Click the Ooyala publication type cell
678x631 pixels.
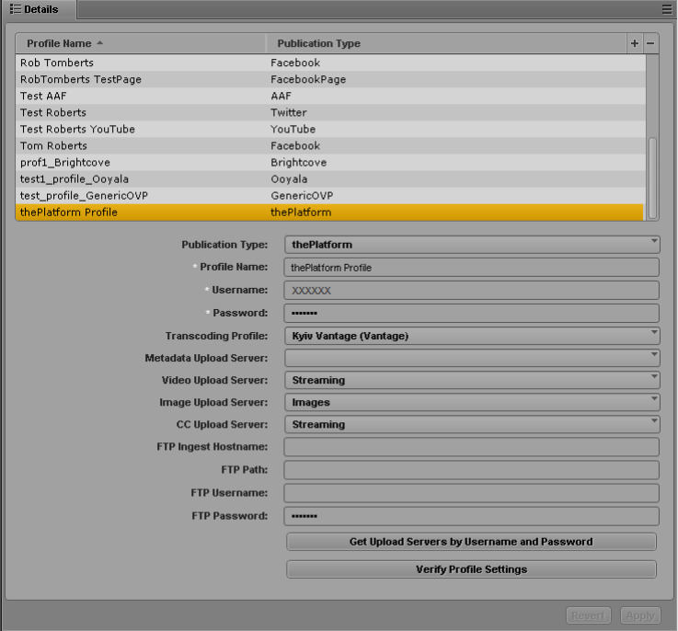[x=289, y=179]
